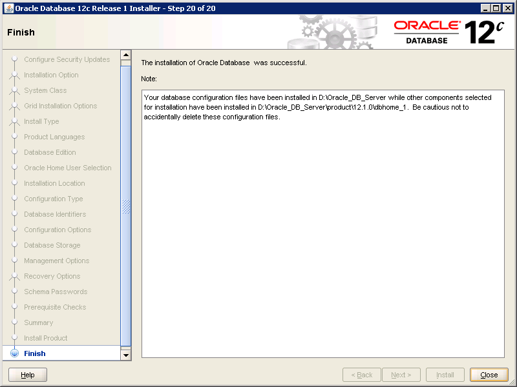Select Grid Installation Options step

(60, 106)
